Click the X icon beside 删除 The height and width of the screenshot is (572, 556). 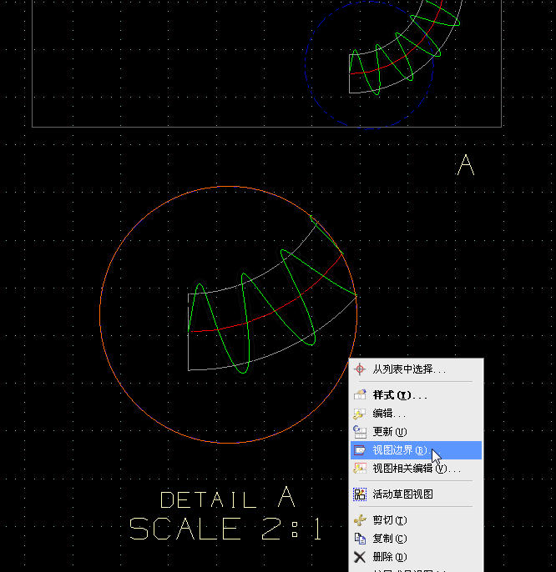coord(360,557)
